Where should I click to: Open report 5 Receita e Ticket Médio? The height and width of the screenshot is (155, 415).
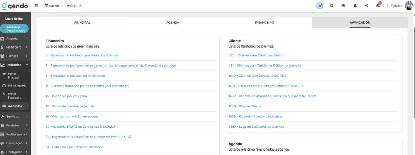[82, 55]
